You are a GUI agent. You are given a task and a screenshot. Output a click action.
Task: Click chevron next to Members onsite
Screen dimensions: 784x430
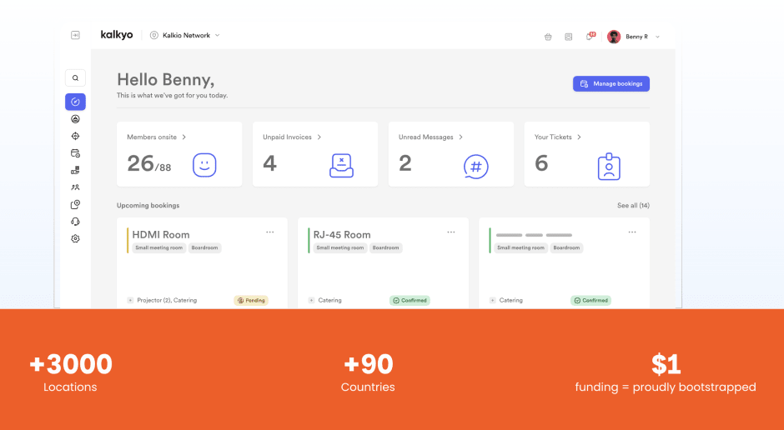point(184,137)
